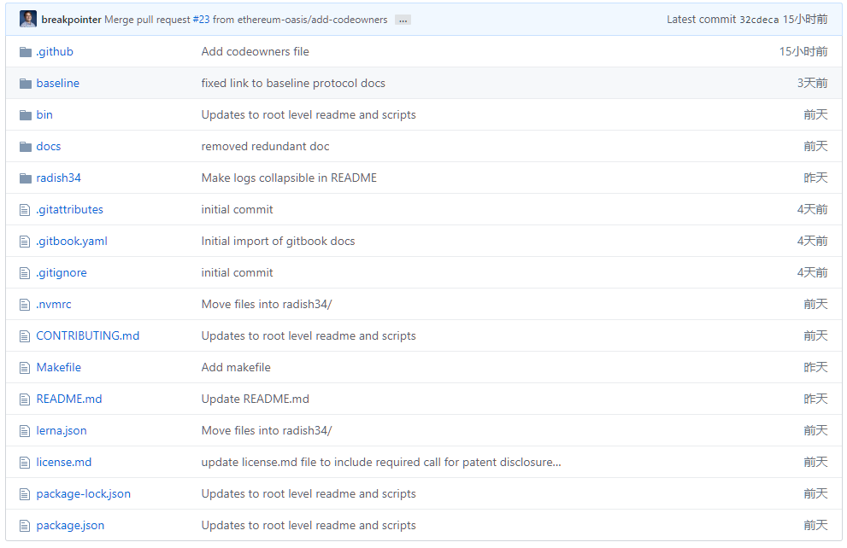
Task: Click the docs folder icon
Action: [25, 147]
